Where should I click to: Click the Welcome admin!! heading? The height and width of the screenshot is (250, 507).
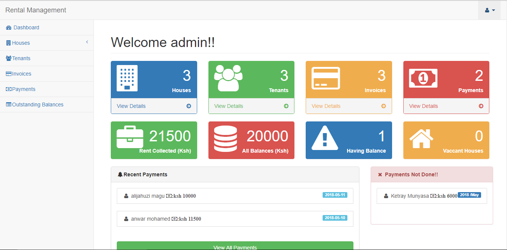(x=163, y=42)
